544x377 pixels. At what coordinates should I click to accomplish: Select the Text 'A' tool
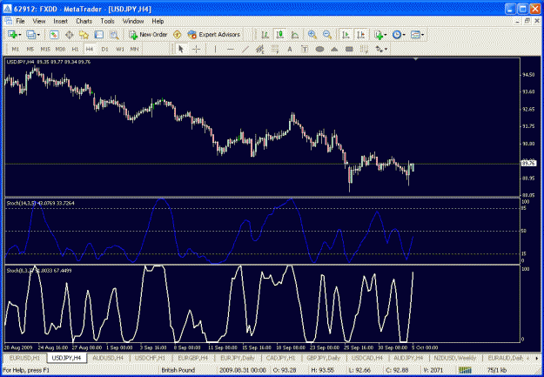click(x=290, y=50)
